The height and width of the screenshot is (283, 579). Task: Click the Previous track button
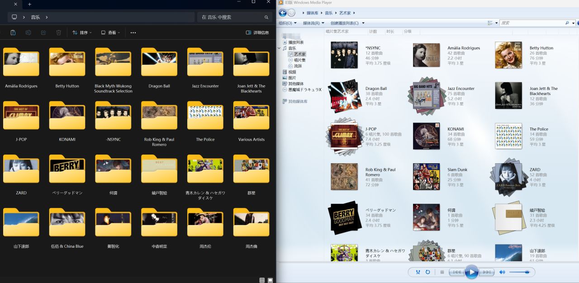(x=456, y=272)
